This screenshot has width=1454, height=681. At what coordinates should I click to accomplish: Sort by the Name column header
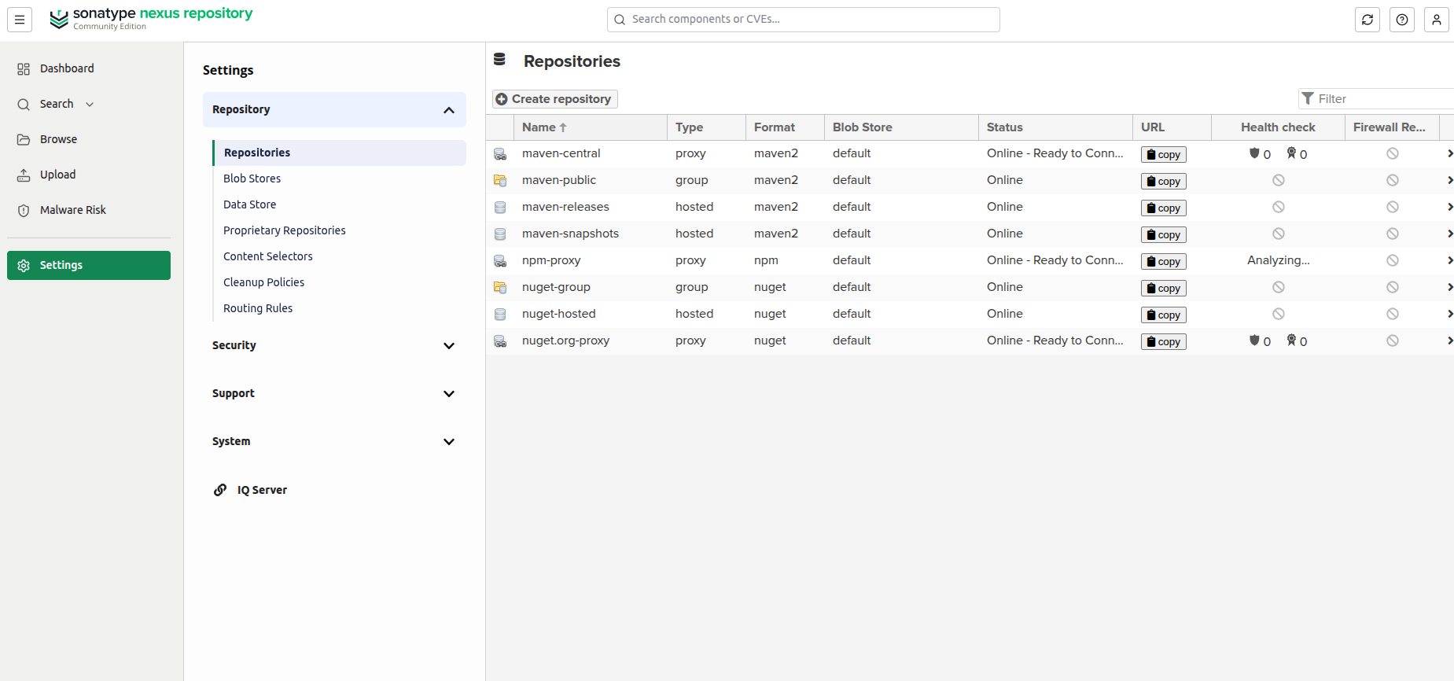point(590,127)
